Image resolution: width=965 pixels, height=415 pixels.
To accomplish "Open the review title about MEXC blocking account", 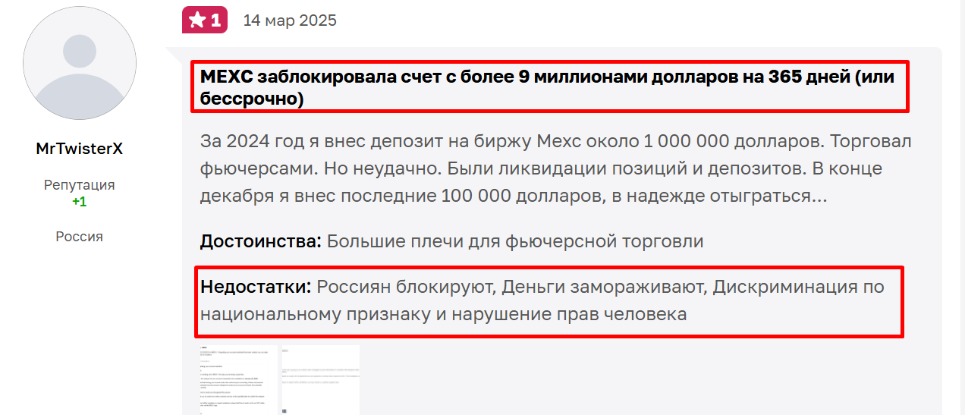I will 548,87.
